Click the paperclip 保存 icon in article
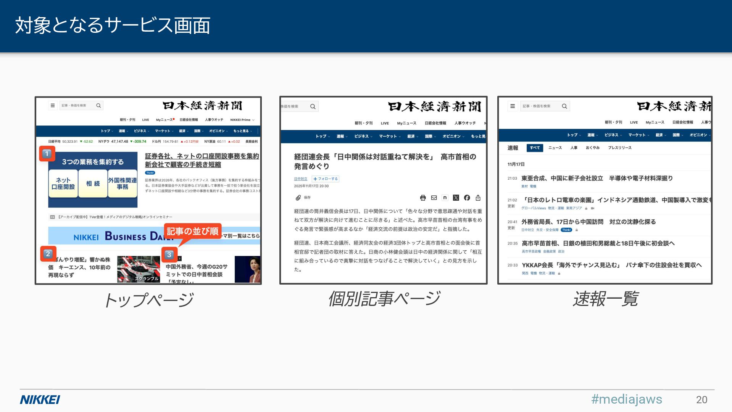Viewport: 732px width, 412px height. [x=298, y=198]
